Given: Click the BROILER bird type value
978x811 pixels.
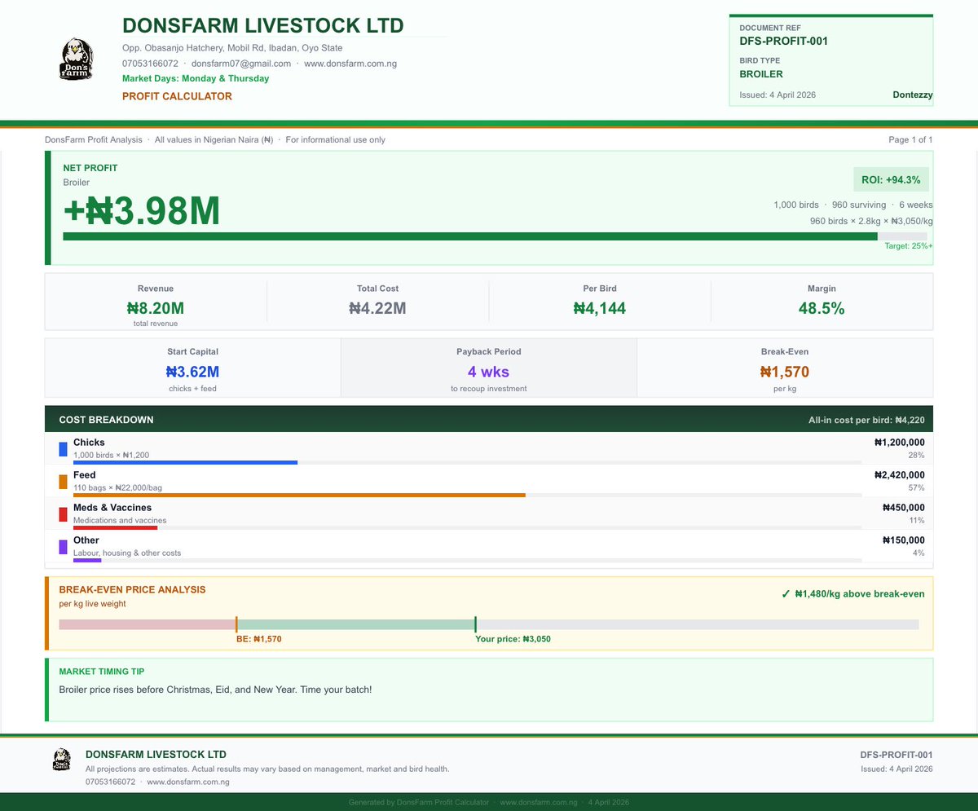Looking at the screenshot, I should point(761,74).
